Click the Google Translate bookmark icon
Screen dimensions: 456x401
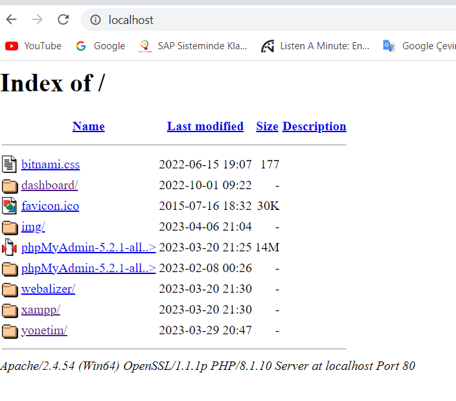pyautogui.click(x=389, y=46)
